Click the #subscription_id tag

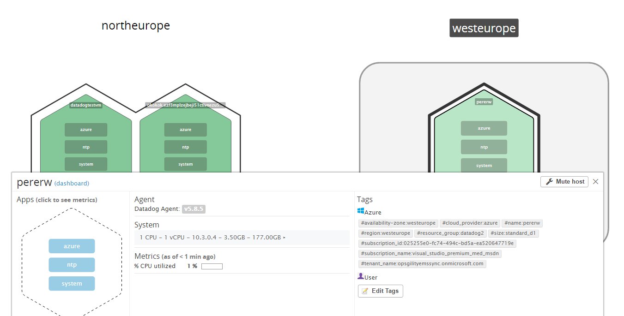tap(437, 243)
